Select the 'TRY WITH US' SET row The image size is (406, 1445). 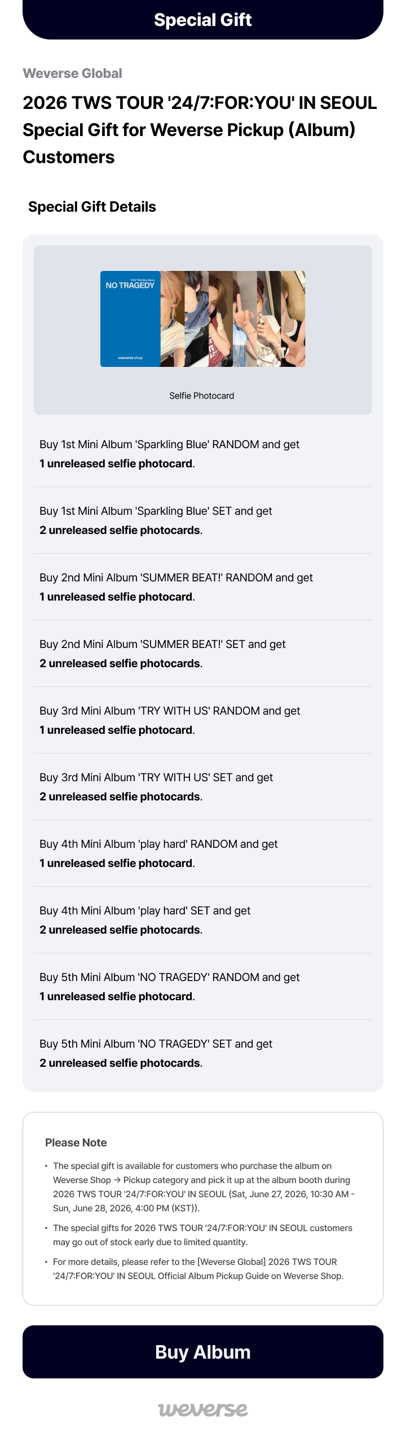point(203,787)
